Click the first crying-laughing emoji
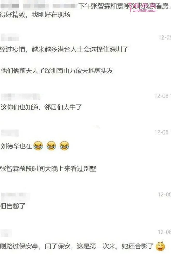Viewport: 171px width, 255px height. pos(38,145)
